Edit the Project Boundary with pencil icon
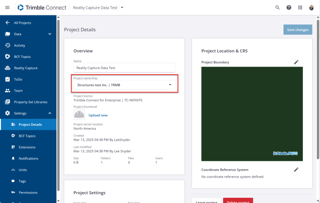Viewport: 320px width, 203px height. [x=296, y=62]
